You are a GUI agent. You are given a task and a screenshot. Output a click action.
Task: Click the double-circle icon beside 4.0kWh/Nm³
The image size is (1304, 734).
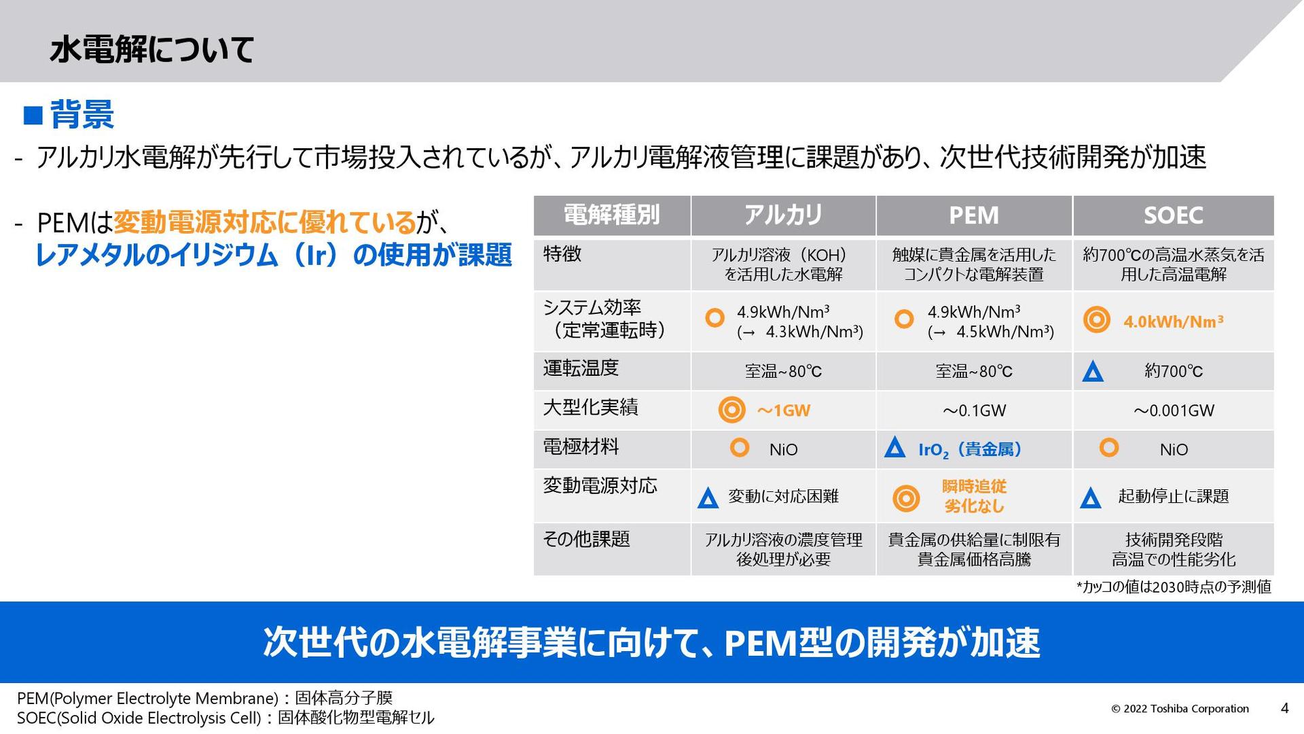1097,319
